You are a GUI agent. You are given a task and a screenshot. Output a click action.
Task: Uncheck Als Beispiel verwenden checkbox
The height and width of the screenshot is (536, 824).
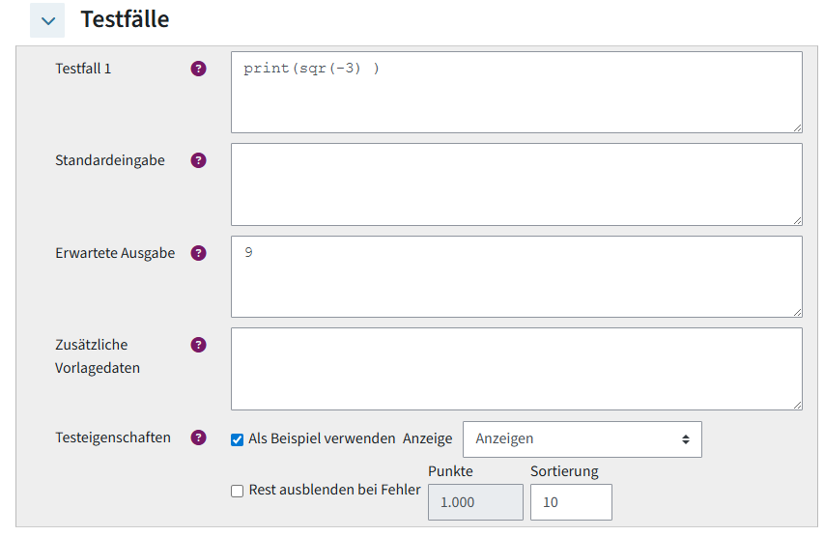coord(237,439)
